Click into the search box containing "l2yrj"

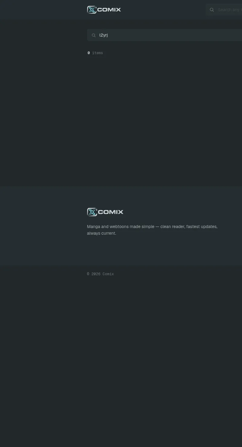(165, 35)
